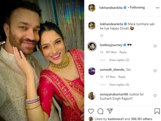The height and width of the screenshot is (121, 161).
Task: Show the list of 306,161 others who liked
Action: pos(142,119)
